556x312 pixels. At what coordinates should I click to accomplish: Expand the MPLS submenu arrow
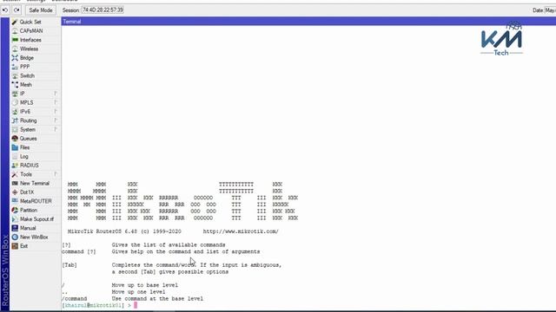click(56, 102)
